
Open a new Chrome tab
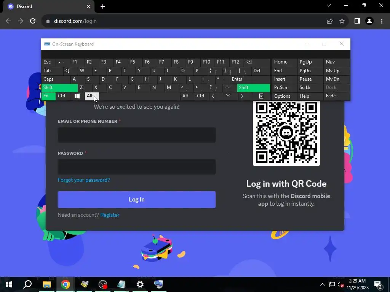click(x=103, y=6)
